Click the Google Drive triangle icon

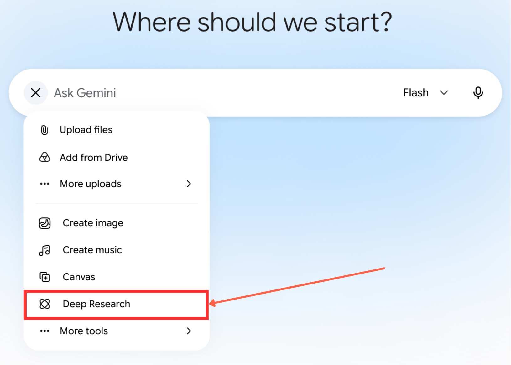click(44, 157)
